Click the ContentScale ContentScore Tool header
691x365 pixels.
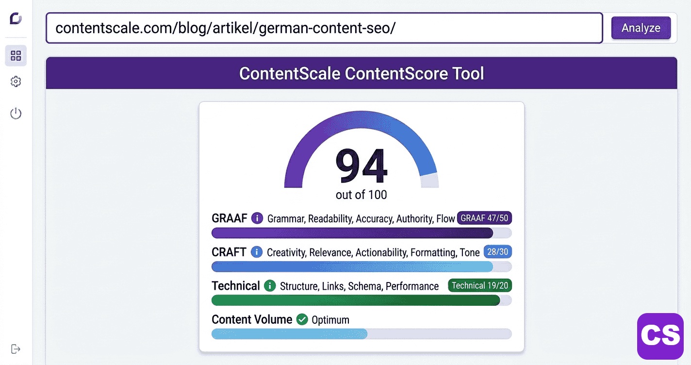[361, 73]
